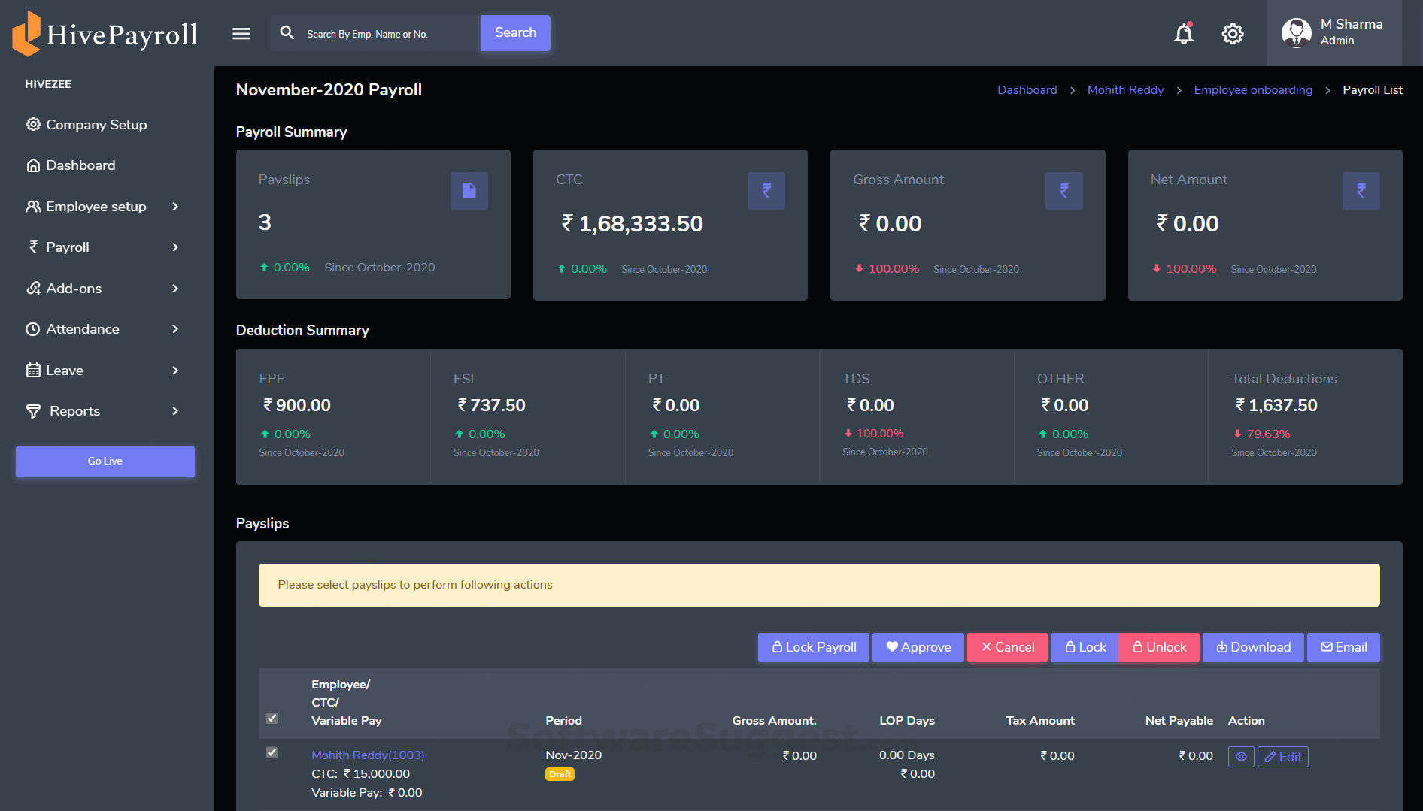Expand the Employee setup menu
The width and height of the screenshot is (1423, 811).
(96, 206)
